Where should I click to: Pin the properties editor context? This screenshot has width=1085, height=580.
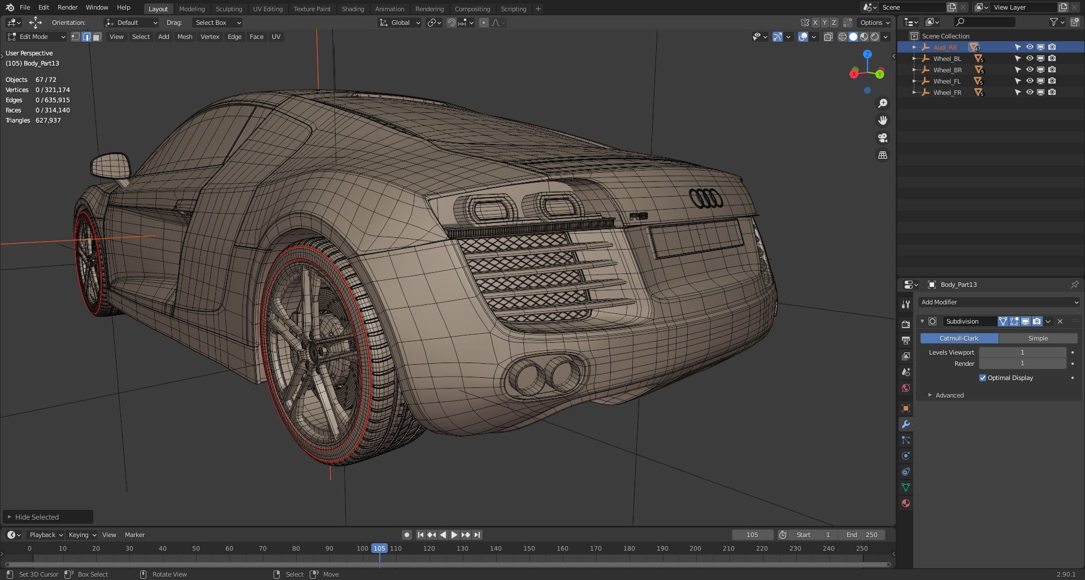point(1074,285)
